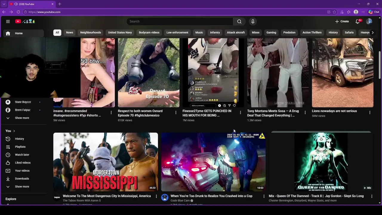This screenshot has height=215, width=382.
Task: Open options for the Oxnard Episode 70 short
Action: point(176,113)
